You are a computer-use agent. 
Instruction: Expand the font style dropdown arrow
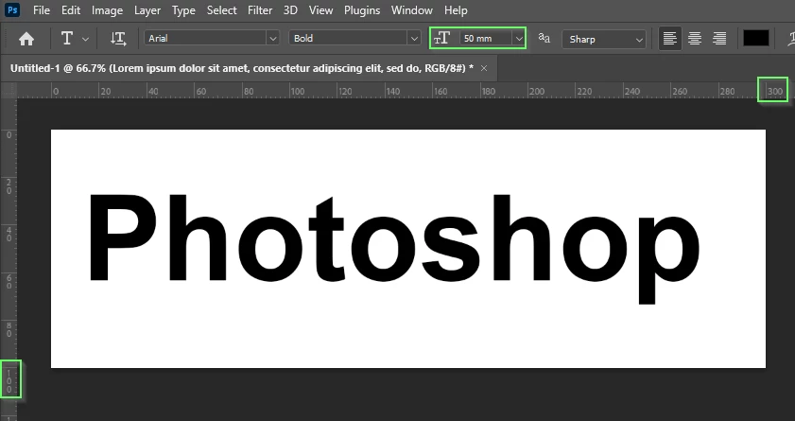414,38
